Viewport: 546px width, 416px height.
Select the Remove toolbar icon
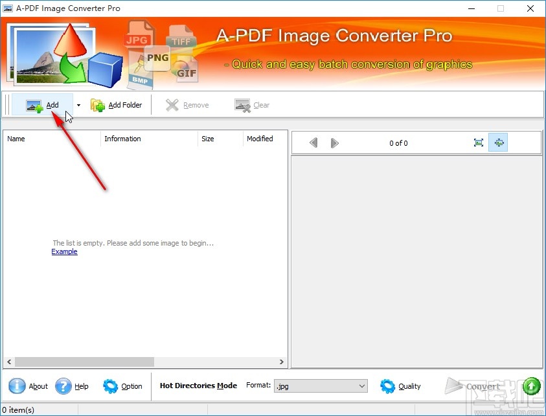tap(173, 105)
